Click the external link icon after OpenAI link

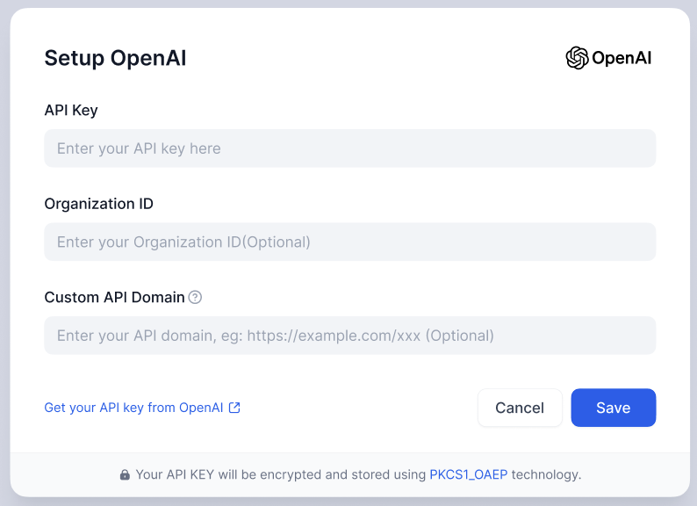(234, 408)
